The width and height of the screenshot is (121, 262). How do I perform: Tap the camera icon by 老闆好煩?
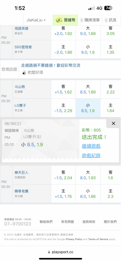tap(24, 73)
